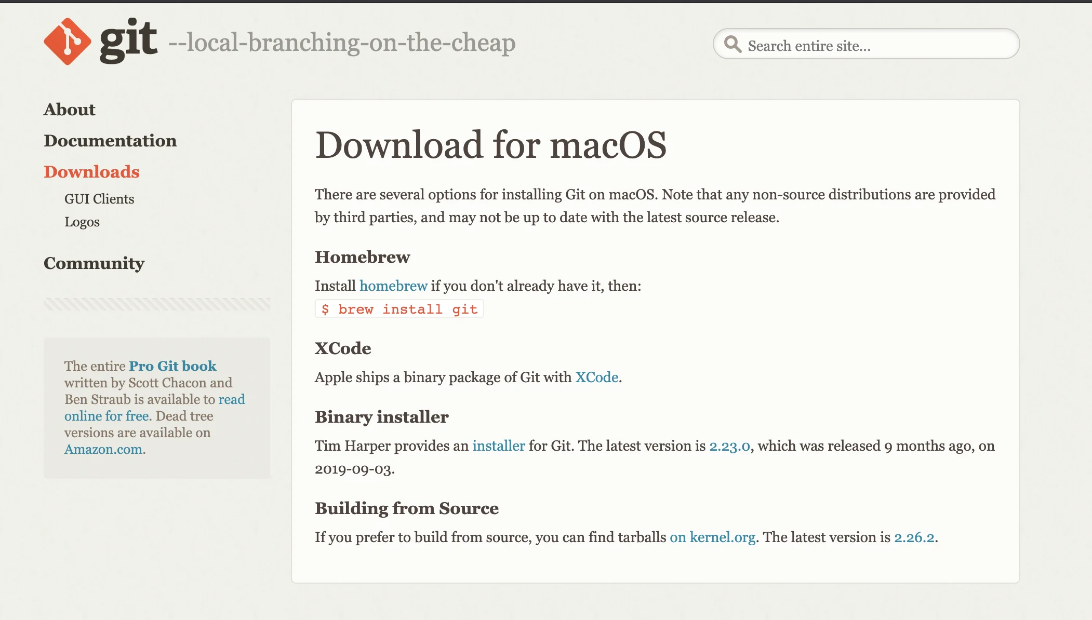Click the 2.26.2 latest version link

tap(914, 537)
